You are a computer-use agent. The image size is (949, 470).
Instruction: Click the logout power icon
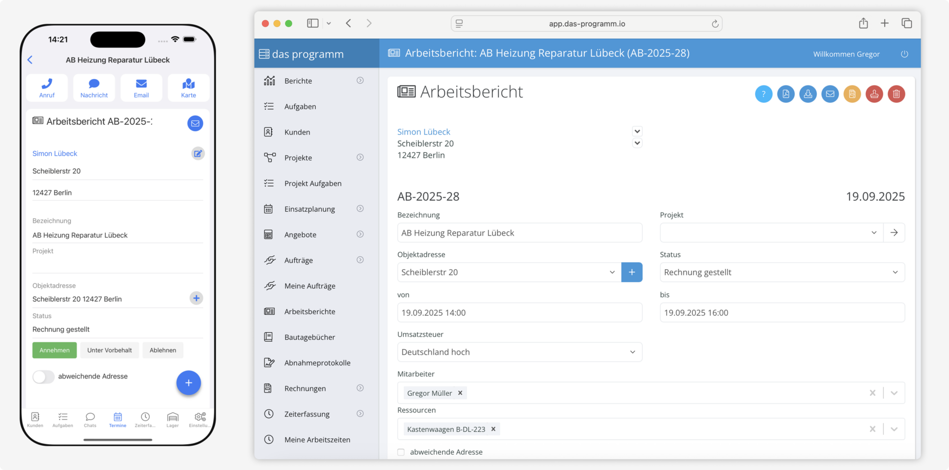(x=904, y=54)
